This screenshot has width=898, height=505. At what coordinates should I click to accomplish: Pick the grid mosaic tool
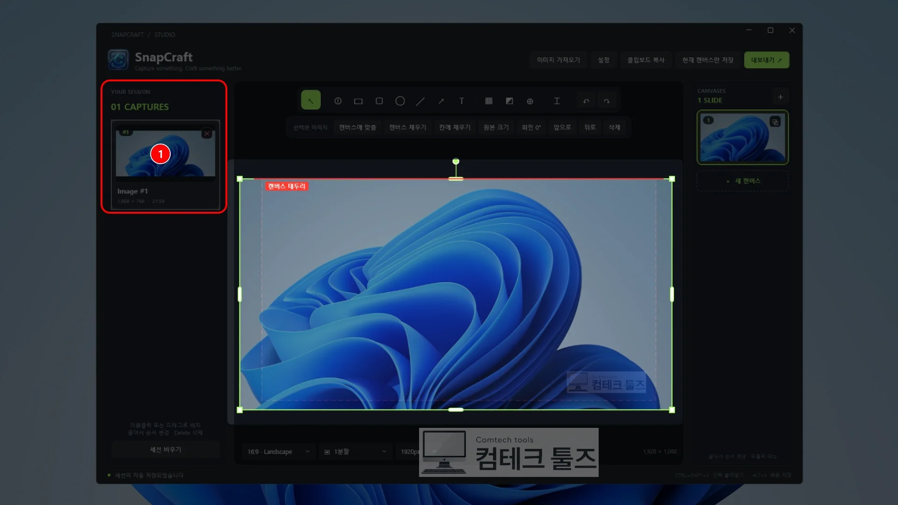[489, 101]
